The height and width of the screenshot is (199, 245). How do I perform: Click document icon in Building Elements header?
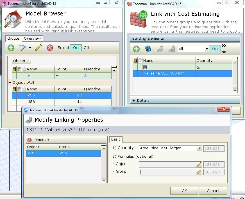point(140,61)
